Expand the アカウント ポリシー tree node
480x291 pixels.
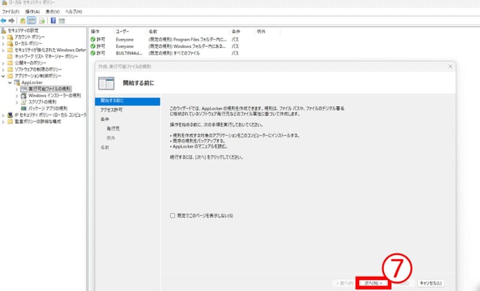[x=3, y=37]
